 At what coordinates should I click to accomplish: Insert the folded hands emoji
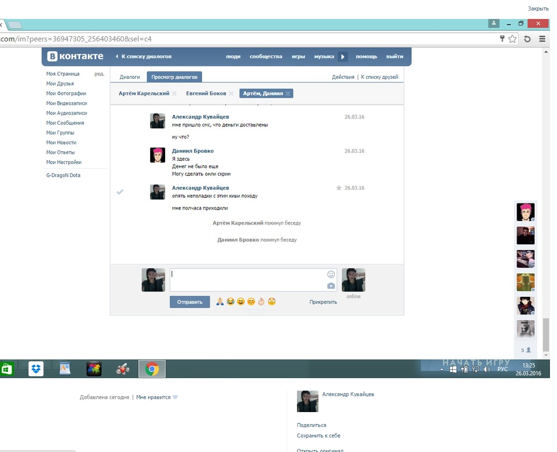click(220, 301)
